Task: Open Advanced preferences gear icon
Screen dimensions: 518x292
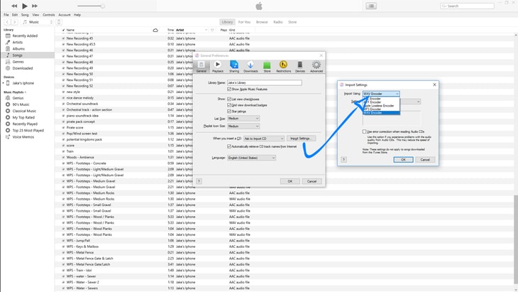Action: tap(316, 66)
